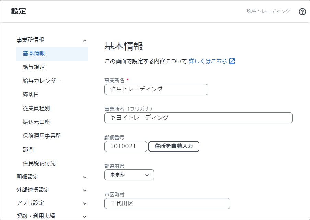Expand the 外部連携設定 section
Viewport: 310px width, 220px height.
click(x=85, y=190)
